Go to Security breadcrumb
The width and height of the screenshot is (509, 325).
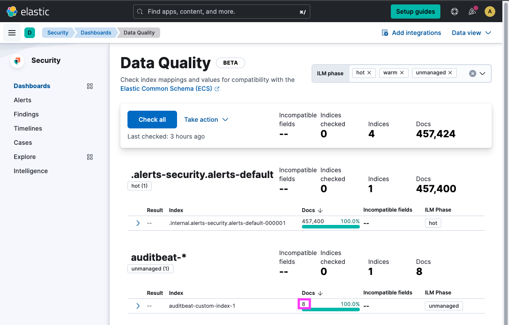tap(58, 33)
